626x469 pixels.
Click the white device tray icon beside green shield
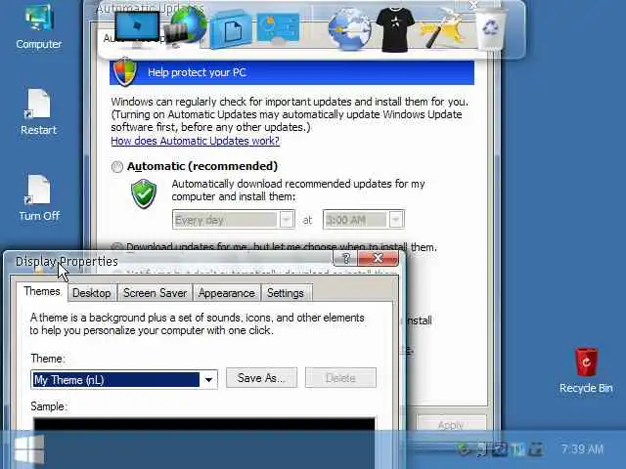[x=482, y=449]
